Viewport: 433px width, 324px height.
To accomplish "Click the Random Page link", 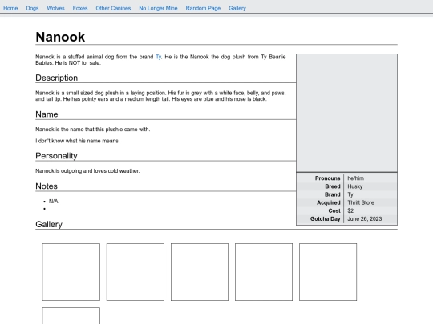I will pos(203,8).
